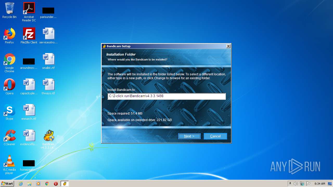Viewport: 333px width, 187px height.
Task: Open Windows Explorer folder in taskbar
Action: point(29,184)
